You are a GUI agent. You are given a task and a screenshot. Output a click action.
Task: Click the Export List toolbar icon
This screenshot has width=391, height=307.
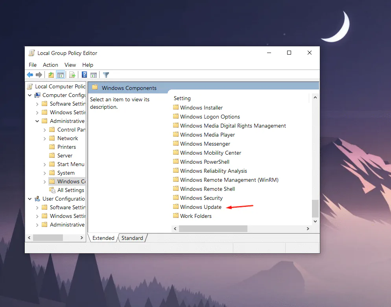click(72, 75)
